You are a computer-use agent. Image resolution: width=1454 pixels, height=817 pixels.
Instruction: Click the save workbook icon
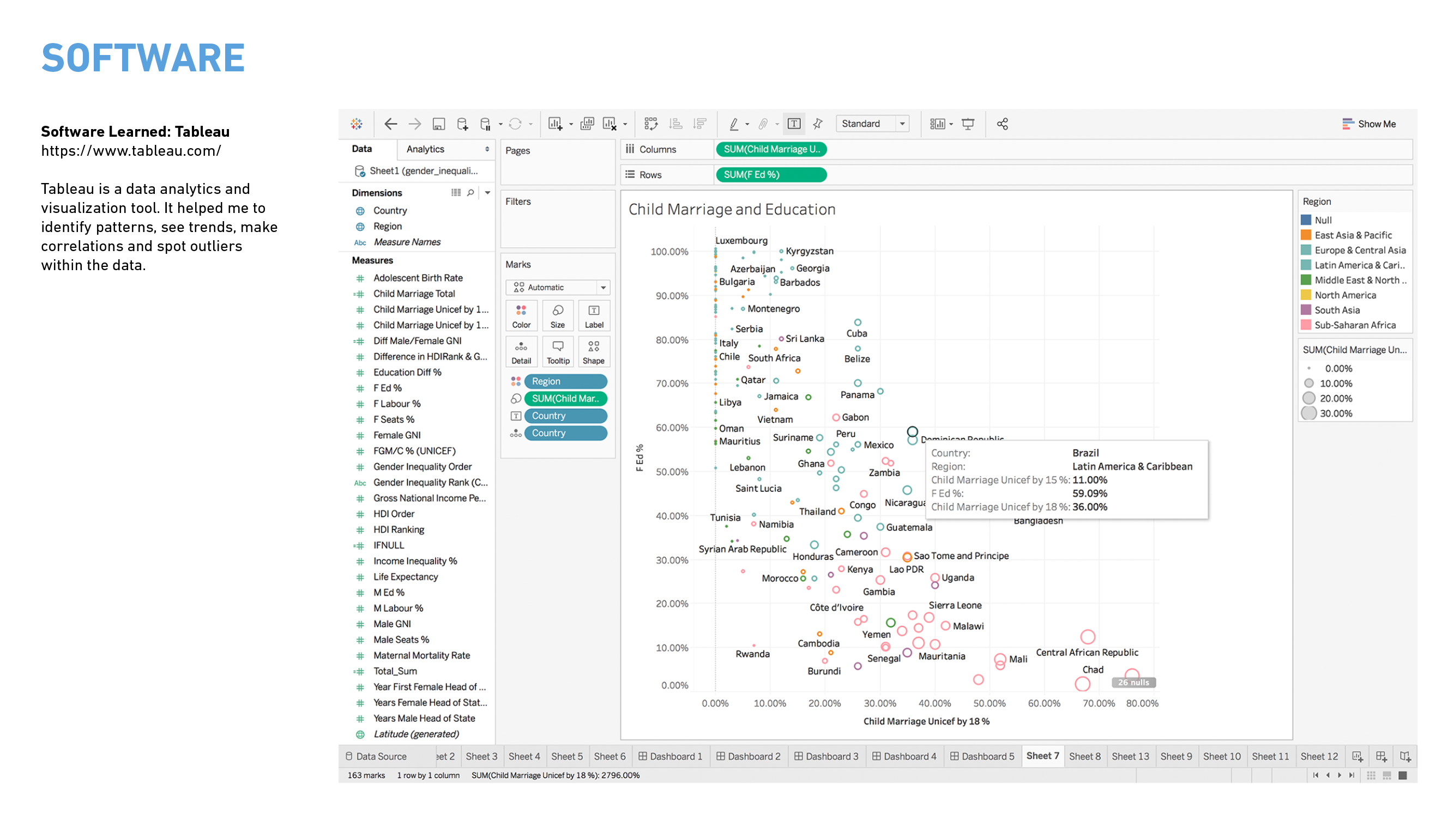pyautogui.click(x=438, y=124)
